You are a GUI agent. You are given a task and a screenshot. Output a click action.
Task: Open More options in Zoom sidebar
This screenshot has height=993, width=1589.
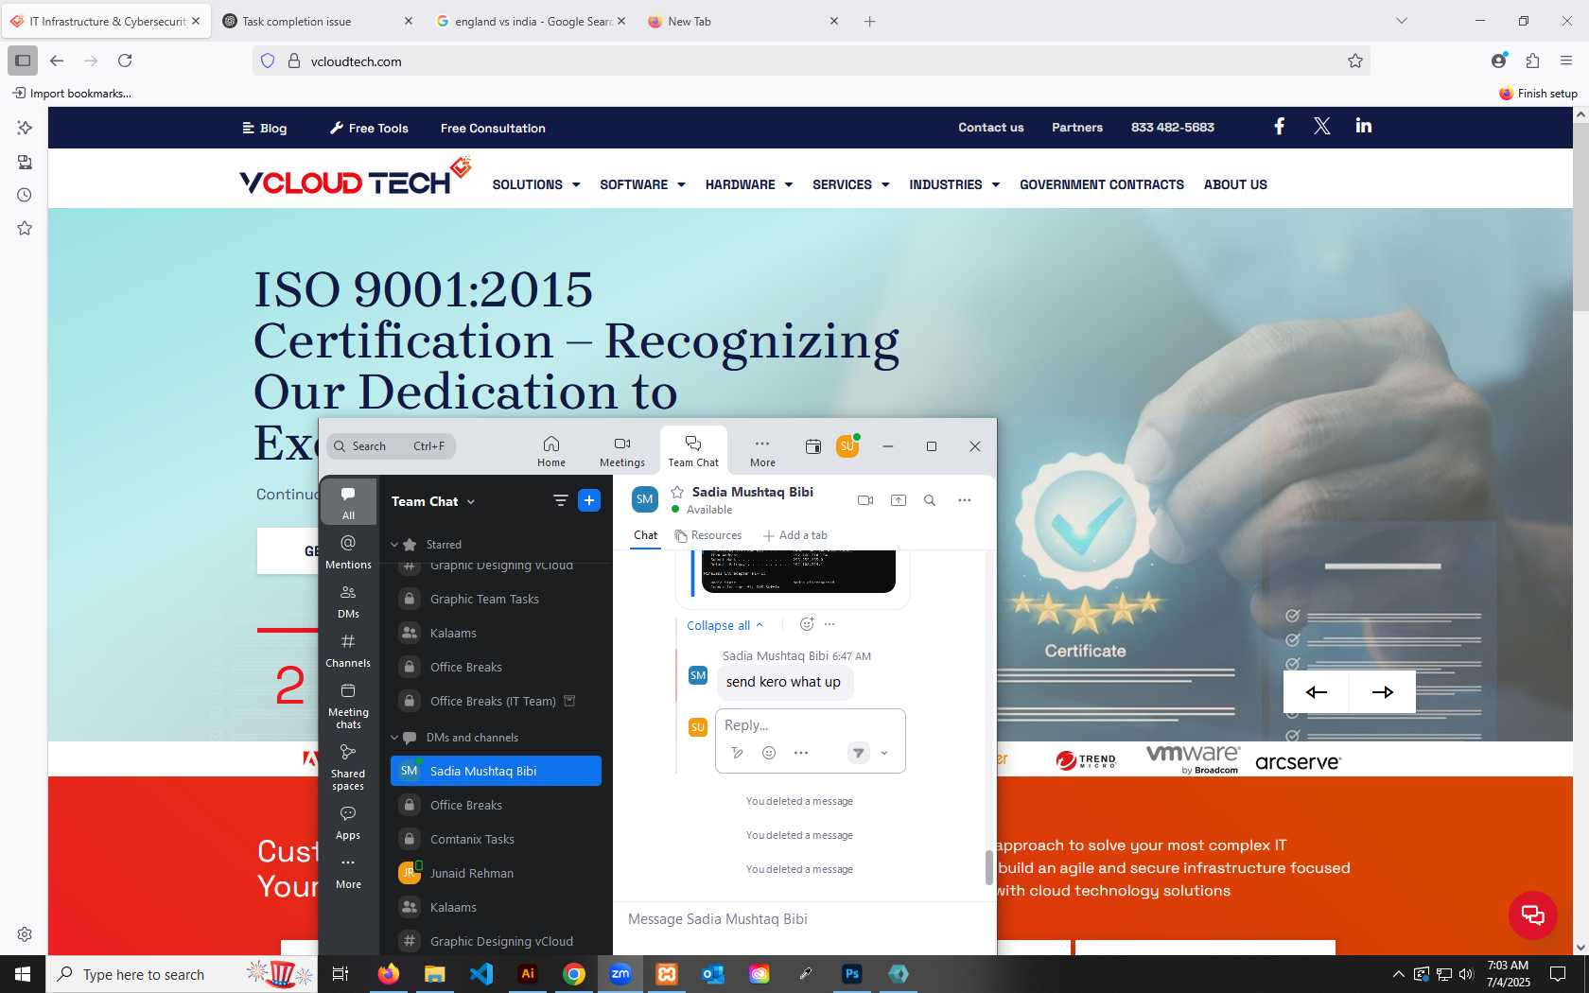pos(348,872)
